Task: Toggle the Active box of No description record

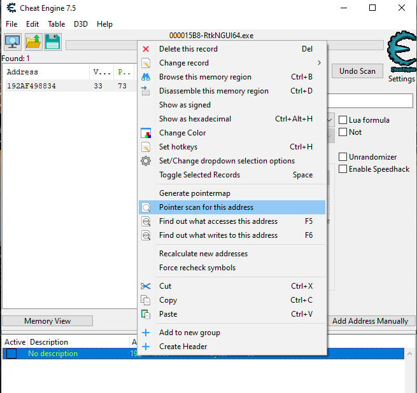Action: (x=11, y=354)
